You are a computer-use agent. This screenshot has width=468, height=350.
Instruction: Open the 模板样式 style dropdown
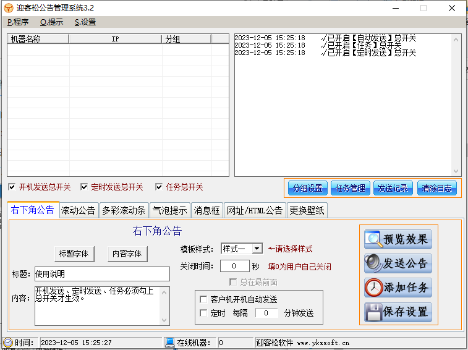tap(257, 249)
